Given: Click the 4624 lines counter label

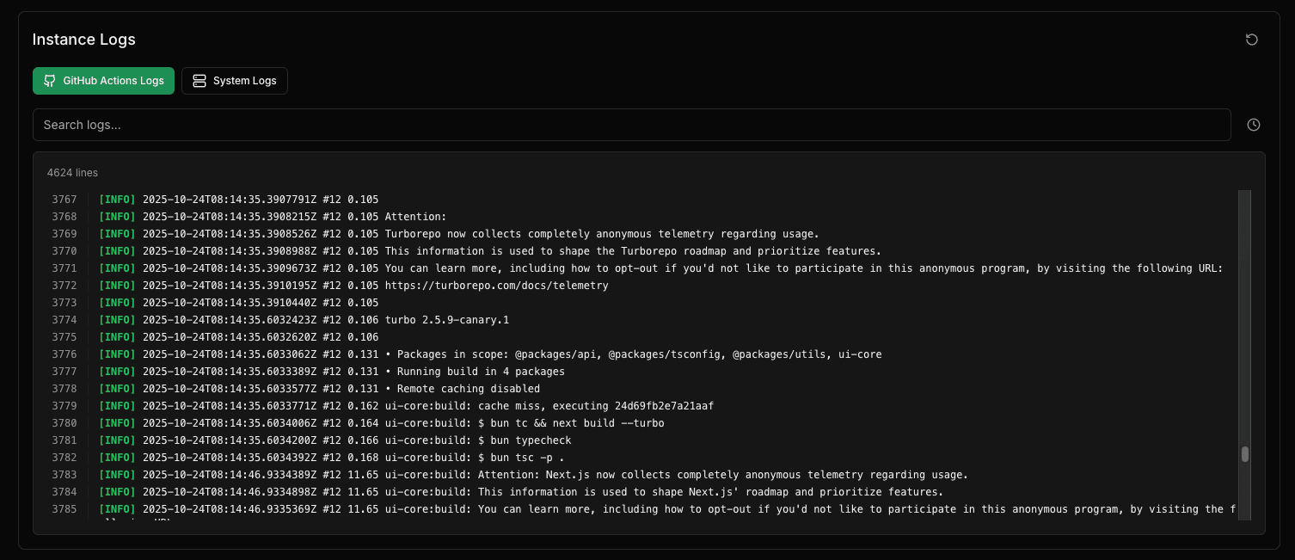Looking at the screenshot, I should pyautogui.click(x=72, y=172).
